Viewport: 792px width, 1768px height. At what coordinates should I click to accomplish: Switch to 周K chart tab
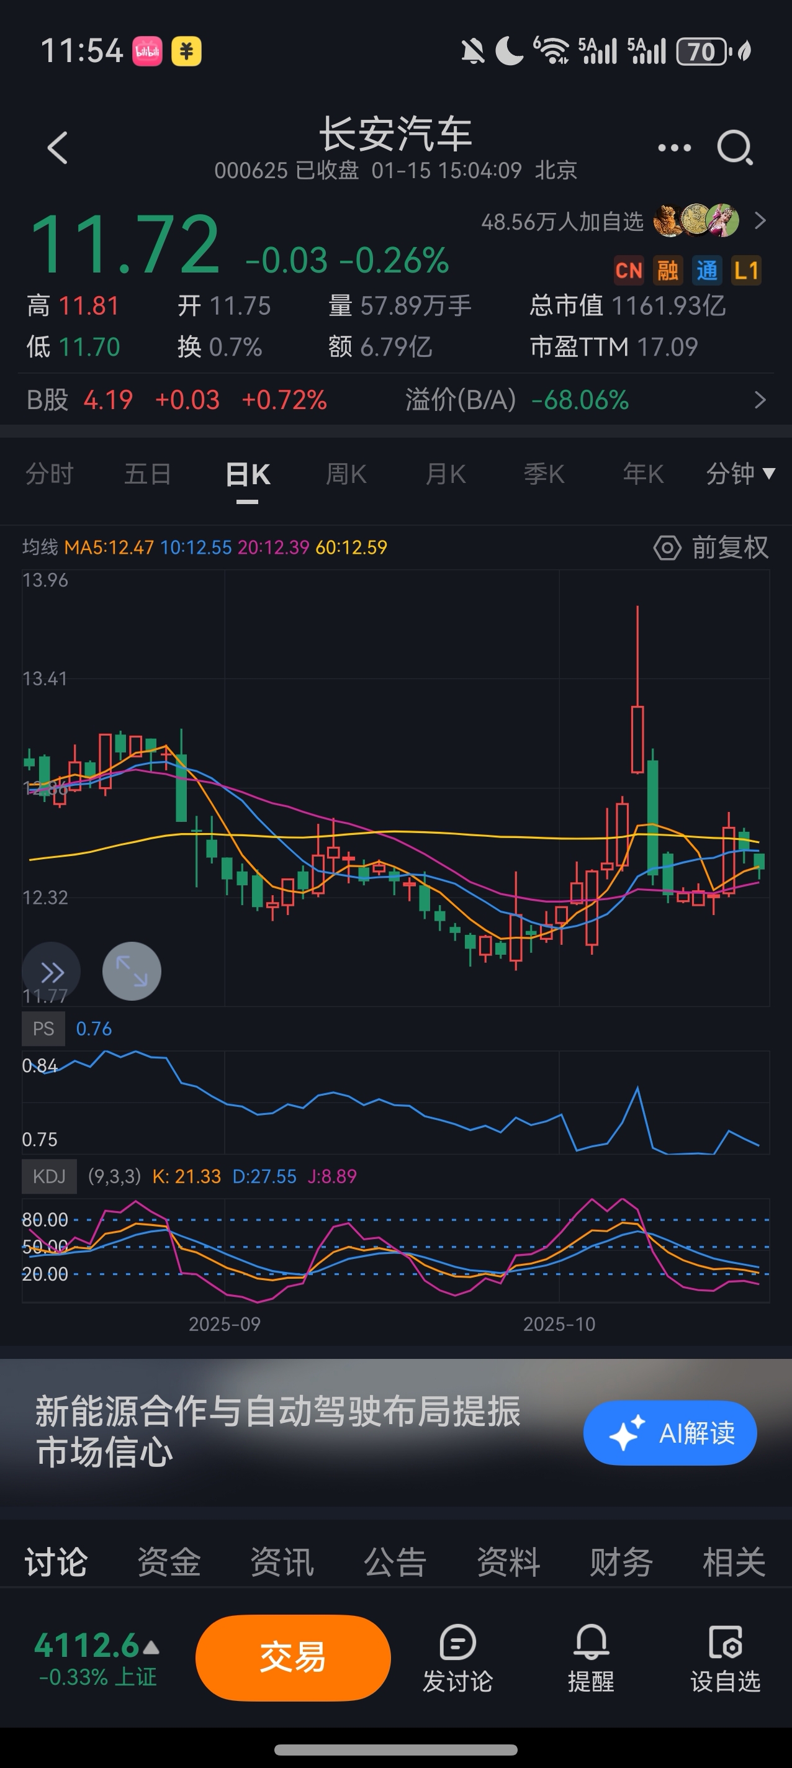click(346, 474)
